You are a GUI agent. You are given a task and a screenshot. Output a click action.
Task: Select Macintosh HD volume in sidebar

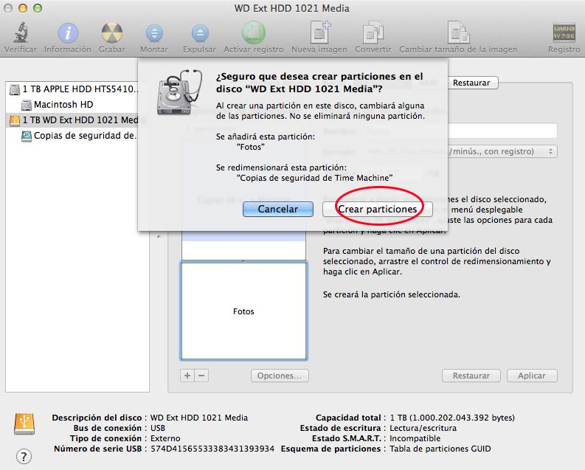(63, 105)
